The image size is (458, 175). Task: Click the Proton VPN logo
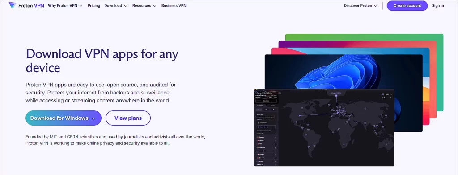[26, 5]
